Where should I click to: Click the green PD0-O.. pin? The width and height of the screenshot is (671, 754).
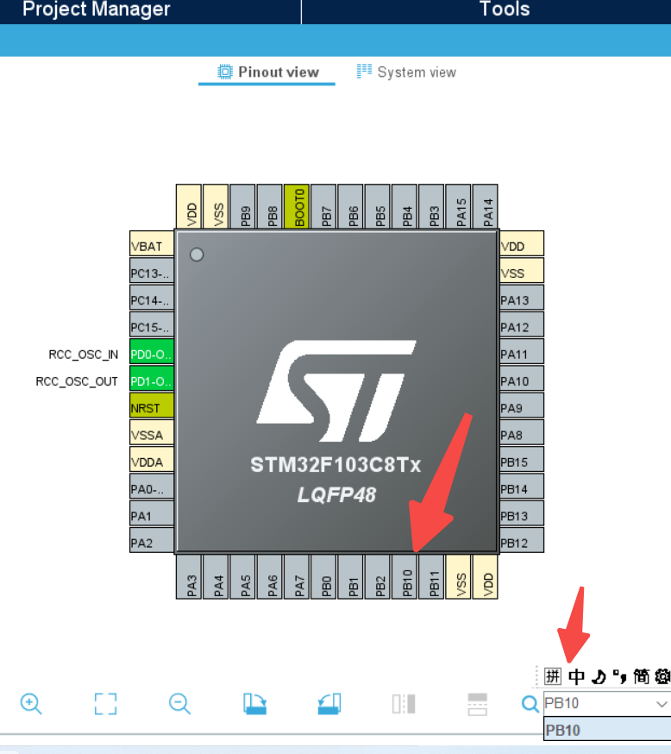(x=152, y=351)
